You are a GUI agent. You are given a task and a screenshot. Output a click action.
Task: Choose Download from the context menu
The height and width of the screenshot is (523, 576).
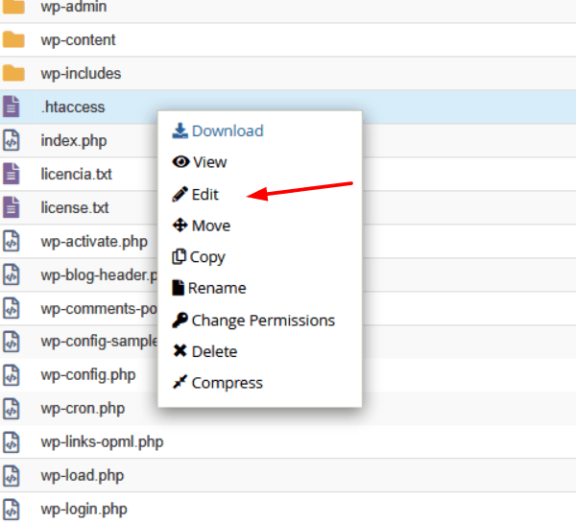pos(228,131)
